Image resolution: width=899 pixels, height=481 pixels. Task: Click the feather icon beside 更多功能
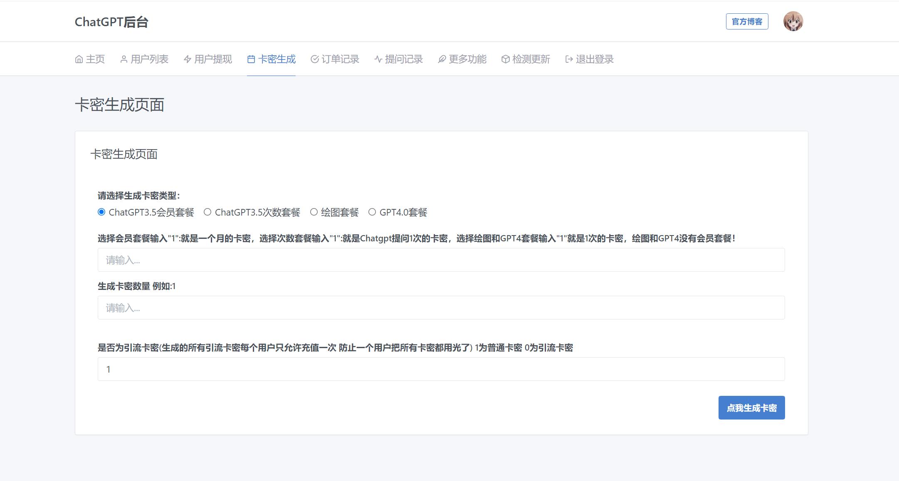(442, 59)
